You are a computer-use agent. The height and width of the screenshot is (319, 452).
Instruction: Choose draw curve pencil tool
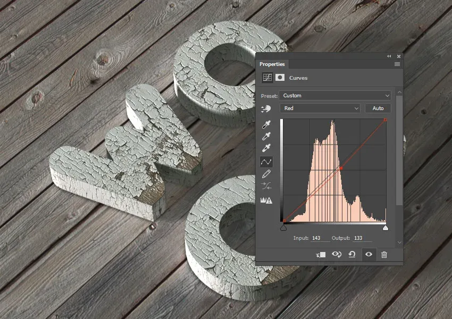tap(266, 174)
